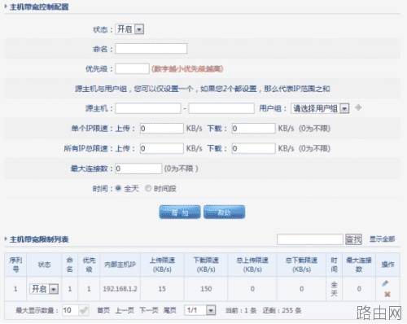The image size is (407, 324).
Task: Open the 1/1 page selector dropdown
Action: point(200,310)
